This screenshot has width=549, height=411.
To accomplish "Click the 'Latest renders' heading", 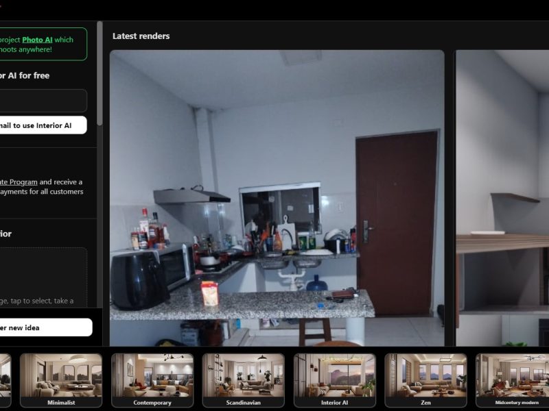I will pyautogui.click(x=141, y=36).
